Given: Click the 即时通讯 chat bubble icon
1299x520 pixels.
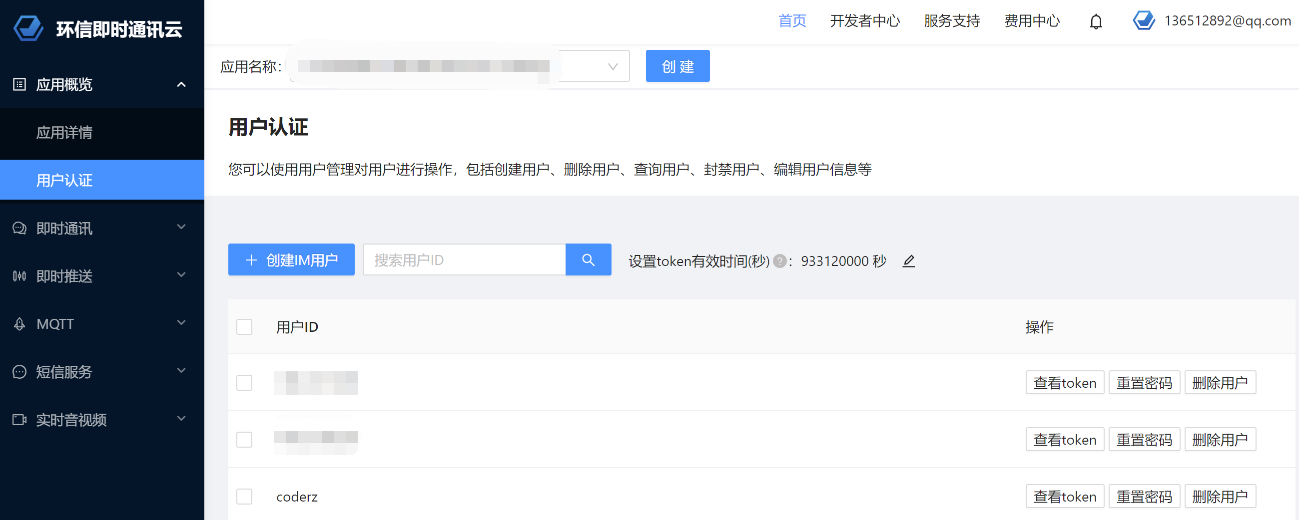Looking at the screenshot, I should point(18,228).
